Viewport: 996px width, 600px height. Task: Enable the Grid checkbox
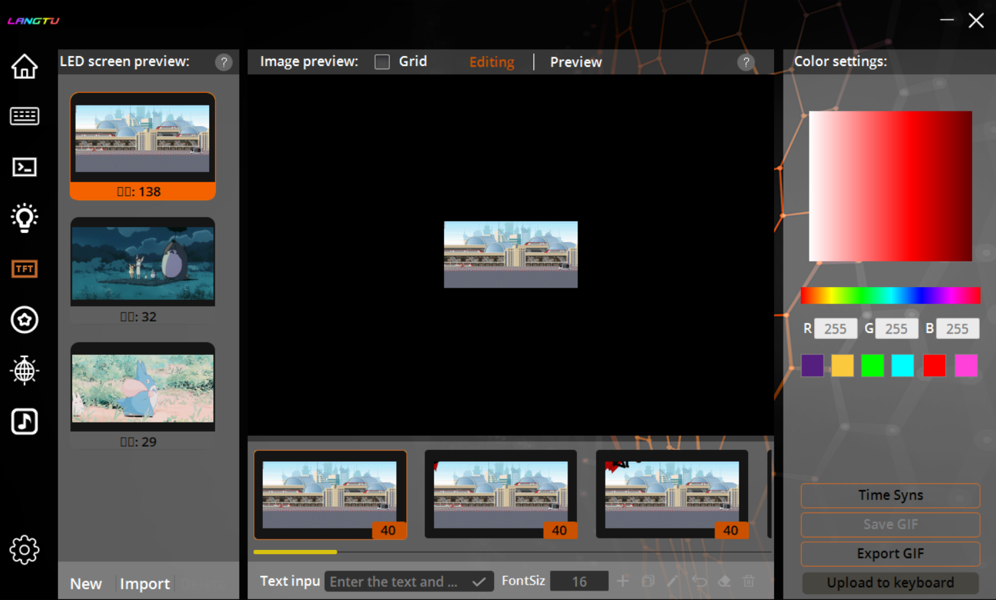click(x=382, y=62)
